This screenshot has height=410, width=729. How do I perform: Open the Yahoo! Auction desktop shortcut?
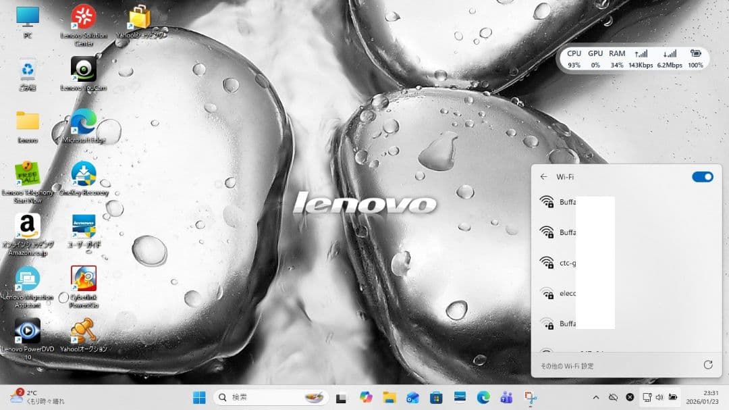tap(84, 336)
